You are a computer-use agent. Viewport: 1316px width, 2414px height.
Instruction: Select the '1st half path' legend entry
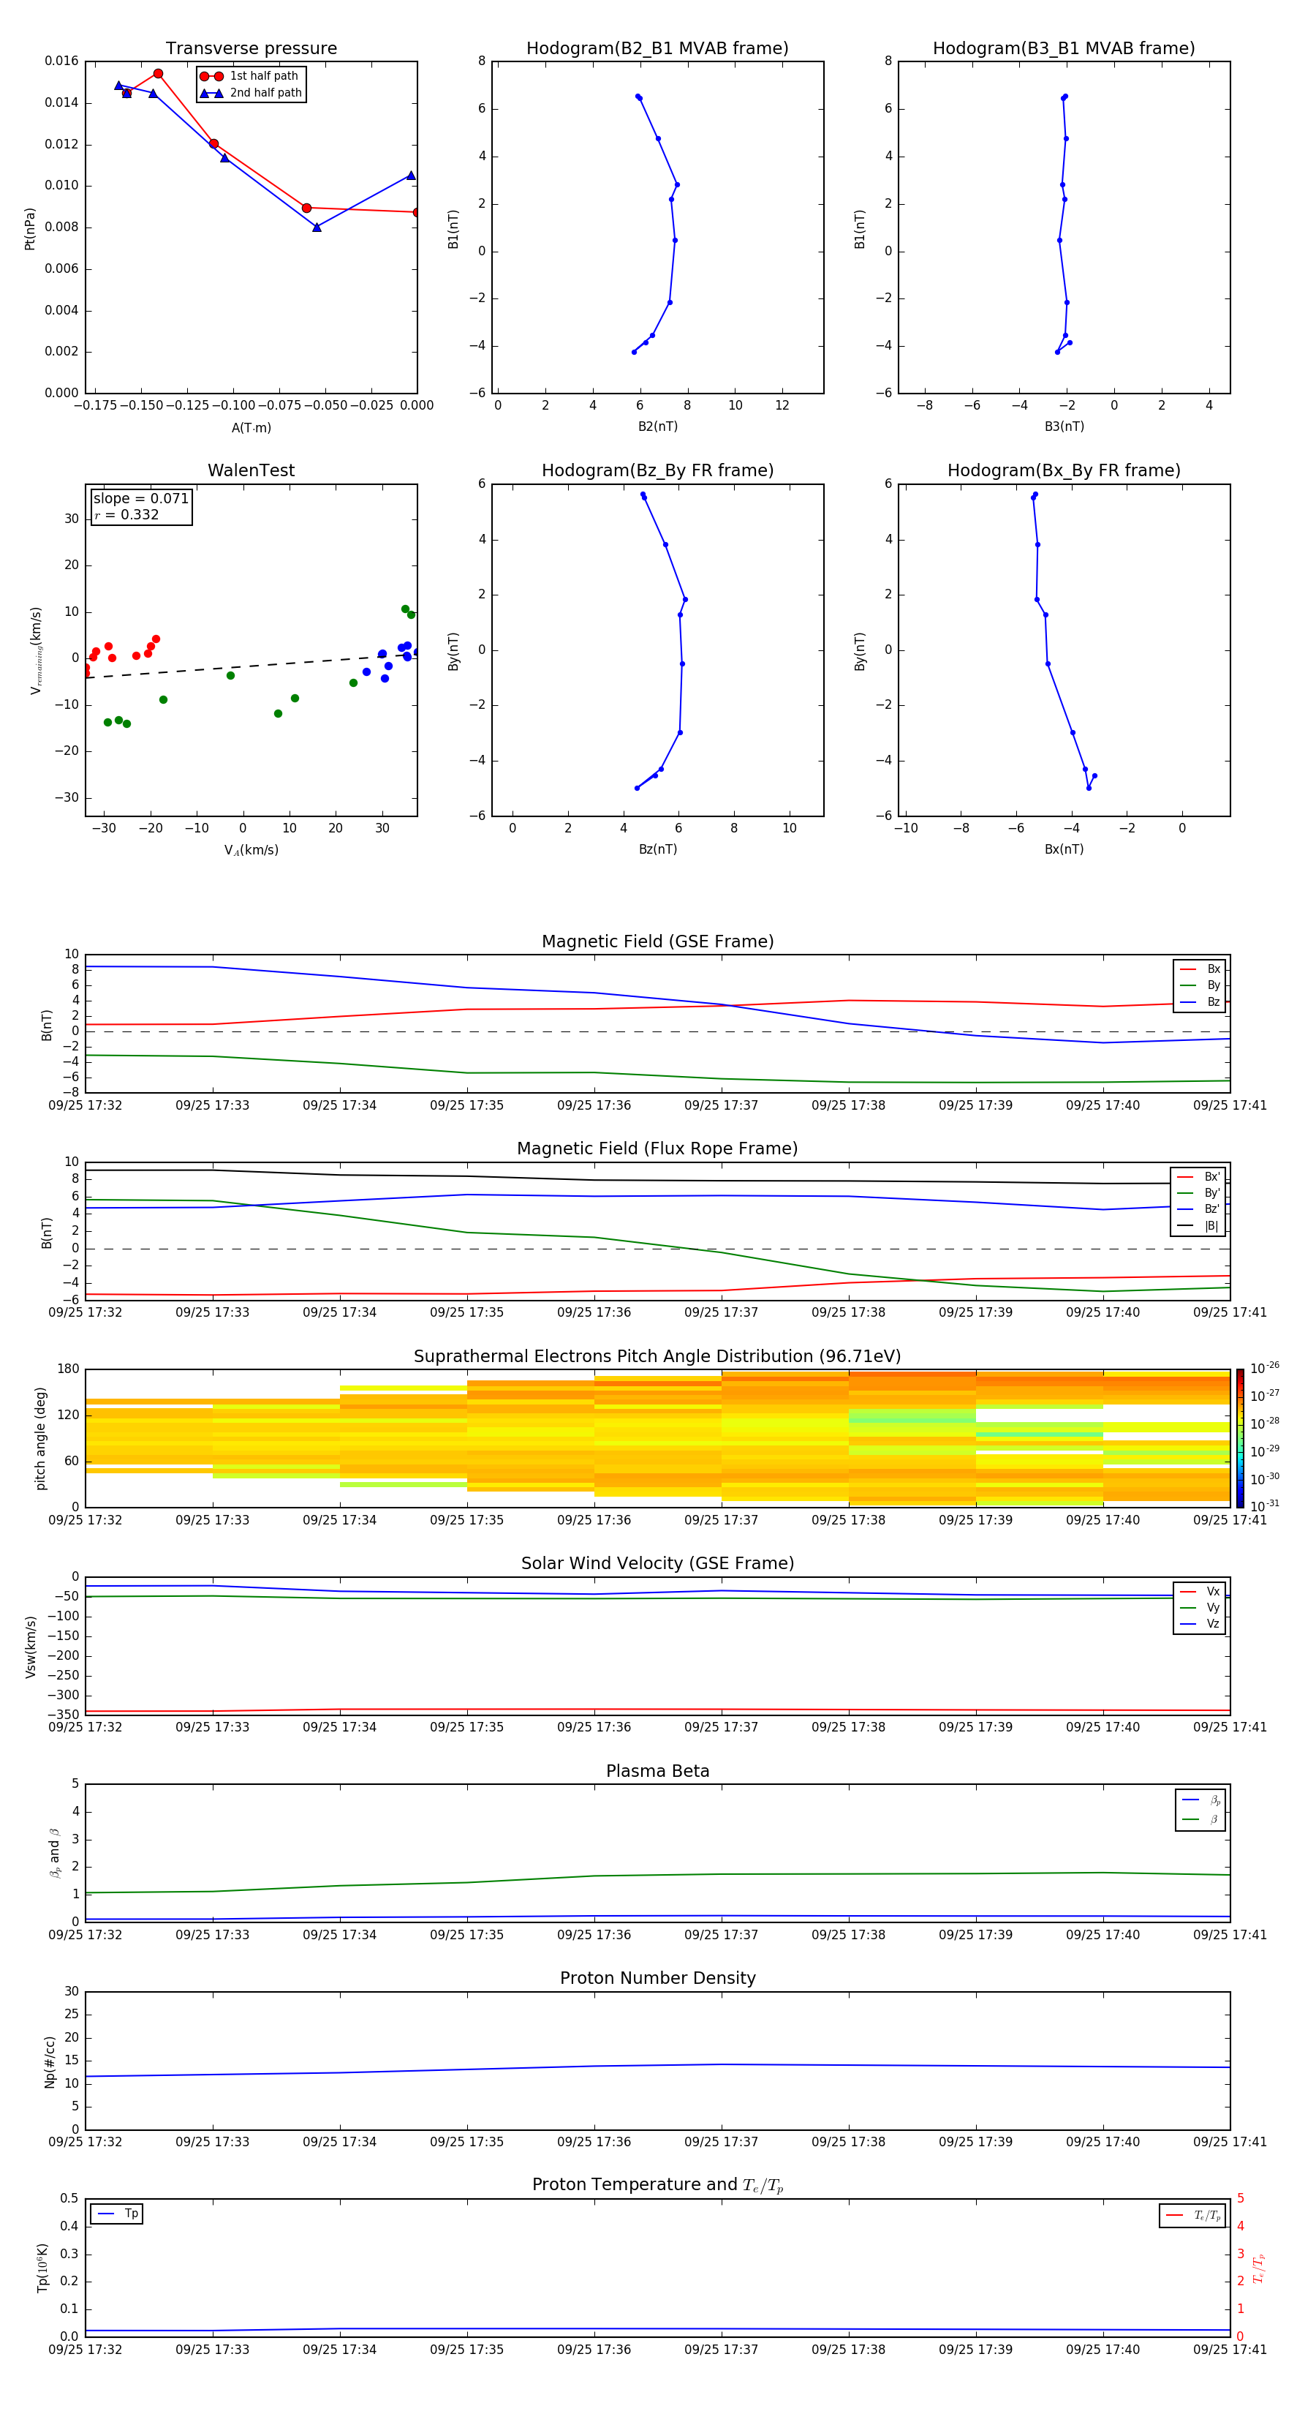(250, 76)
